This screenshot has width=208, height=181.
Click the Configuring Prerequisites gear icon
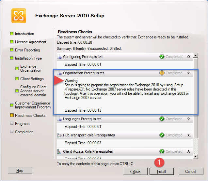(x=59, y=57)
